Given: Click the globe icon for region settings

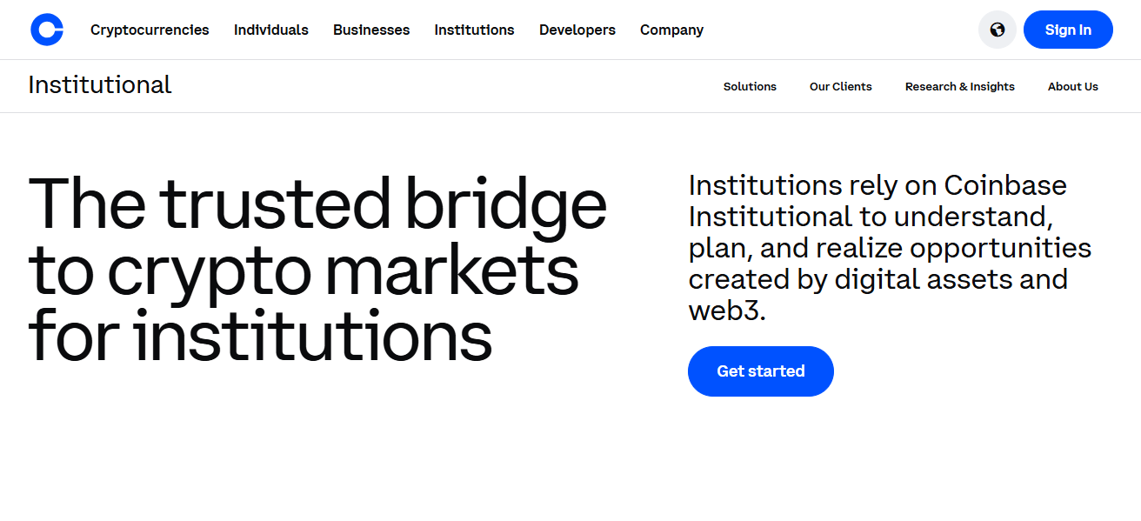Looking at the screenshot, I should click(x=997, y=29).
